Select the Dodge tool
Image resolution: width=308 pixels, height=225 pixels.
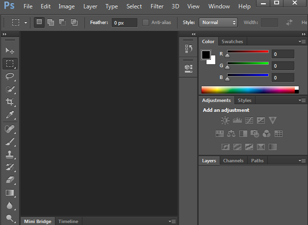(x=10, y=218)
